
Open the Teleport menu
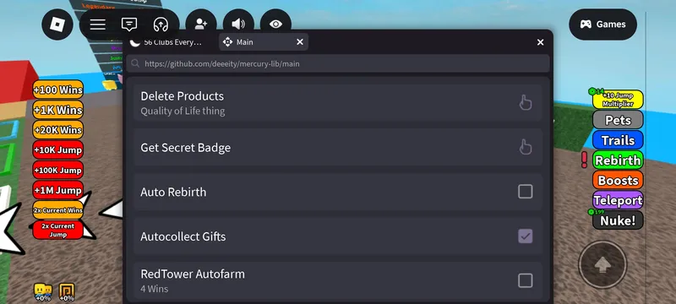click(618, 200)
